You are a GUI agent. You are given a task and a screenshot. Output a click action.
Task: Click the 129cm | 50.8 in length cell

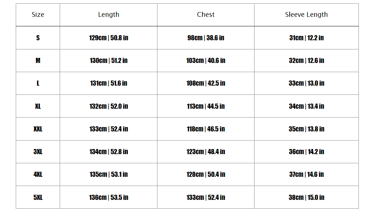[108, 38]
